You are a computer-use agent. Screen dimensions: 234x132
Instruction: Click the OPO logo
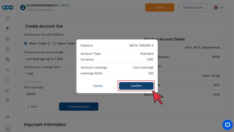coord(8,8)
